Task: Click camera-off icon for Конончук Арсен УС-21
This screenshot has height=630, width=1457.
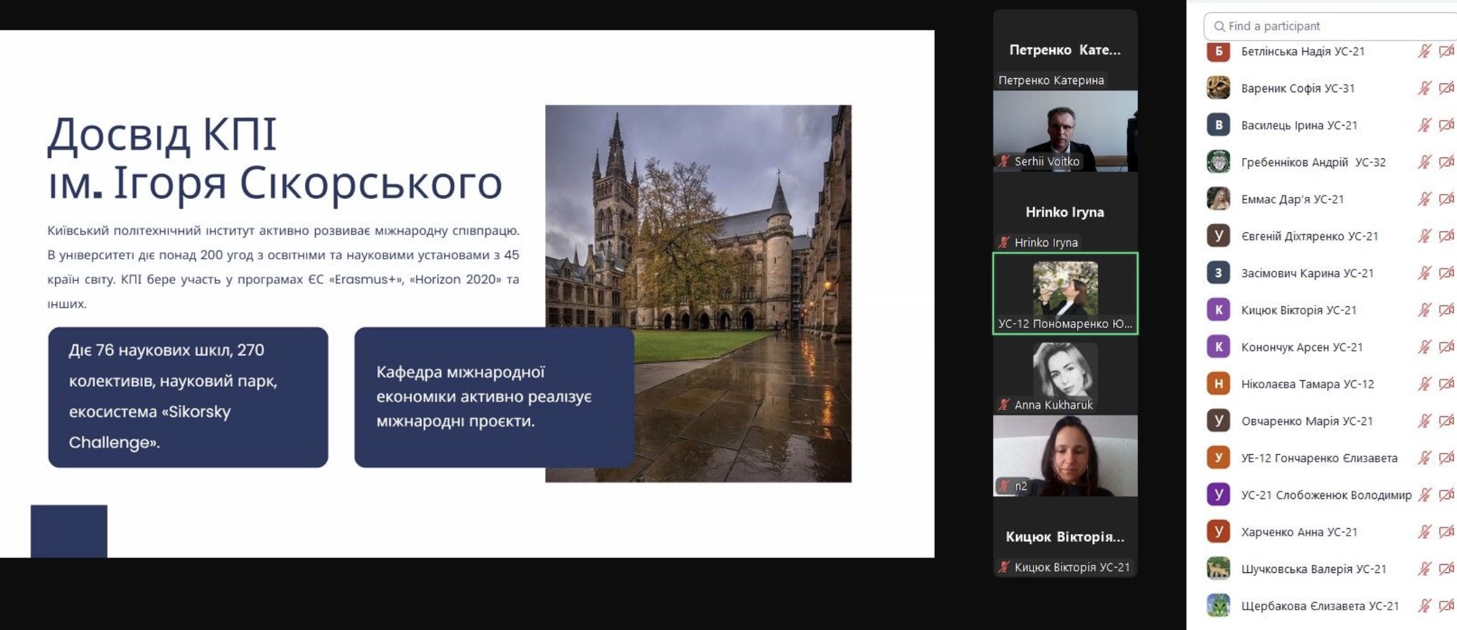Action: (x=1447, y=347)
